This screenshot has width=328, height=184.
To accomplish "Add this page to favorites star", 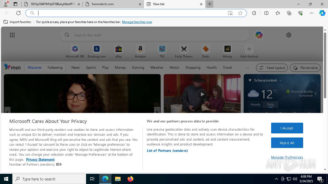I will click(240, 13).
